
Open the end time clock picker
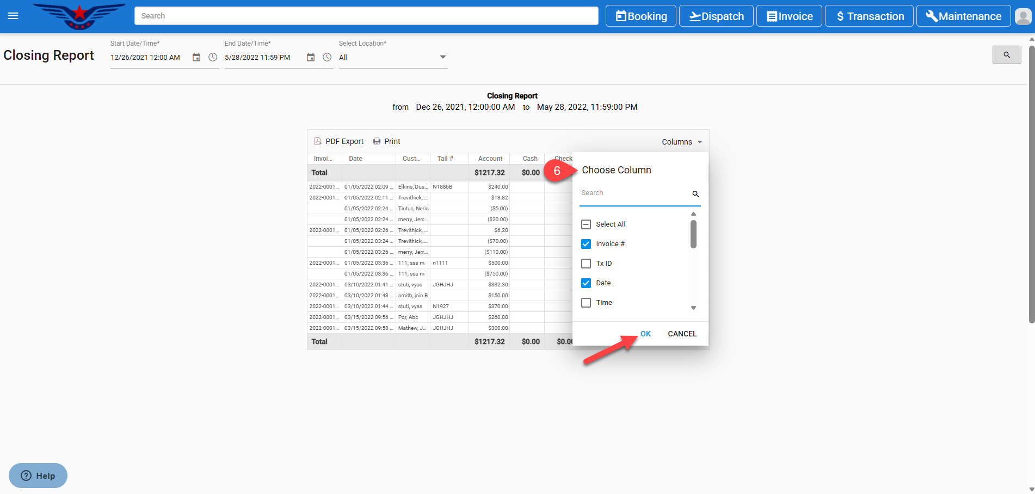(x=327, y=57)
